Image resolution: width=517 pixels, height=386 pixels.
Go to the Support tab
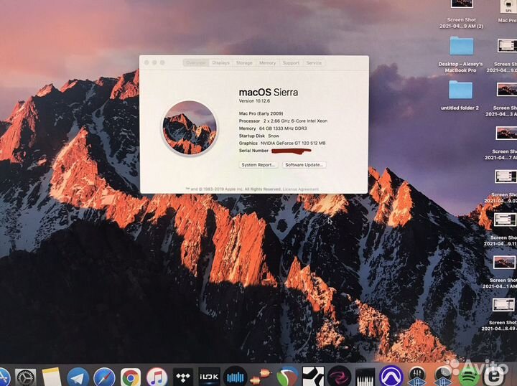291,62
